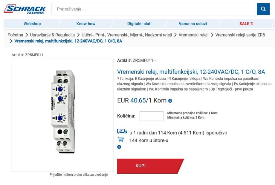This screenshot has height=185, width=275.
Task: Go to Vama na usluzi tab
Action: (x=192, y=24)
